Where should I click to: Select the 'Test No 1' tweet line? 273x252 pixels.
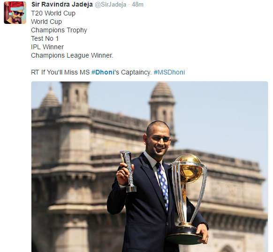[x=45, y=38]
